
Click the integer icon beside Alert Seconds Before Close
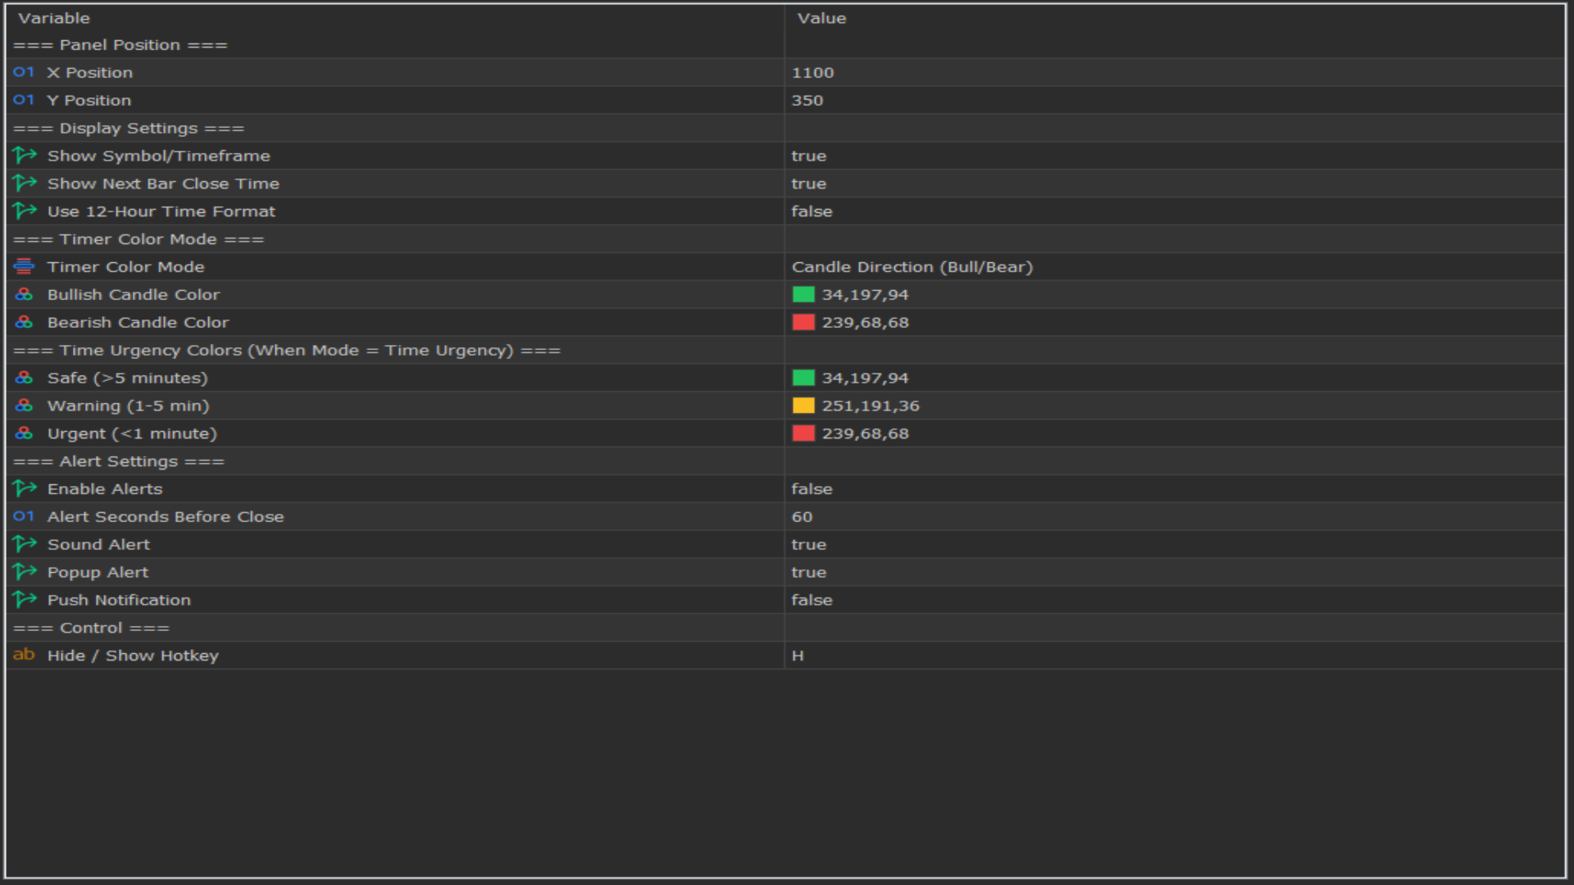point(24,516)
